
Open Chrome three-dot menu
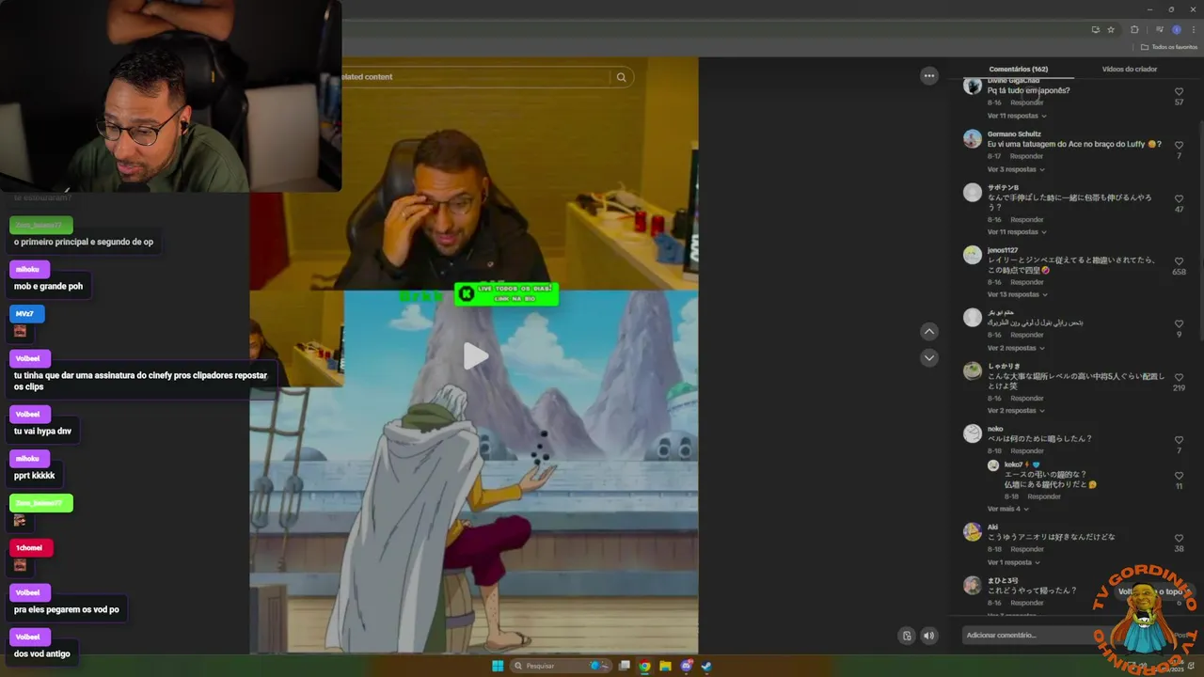pos(1194,29)
